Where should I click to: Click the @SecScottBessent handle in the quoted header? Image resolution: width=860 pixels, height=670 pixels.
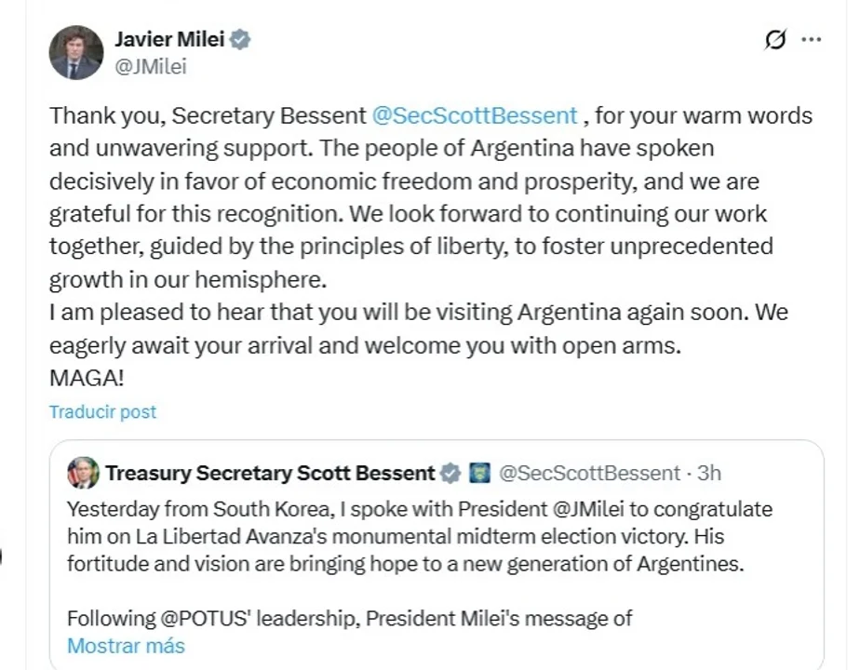(589, 473)
